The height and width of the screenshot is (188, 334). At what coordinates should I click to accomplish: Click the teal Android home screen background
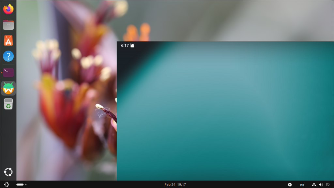click(225, 114)
